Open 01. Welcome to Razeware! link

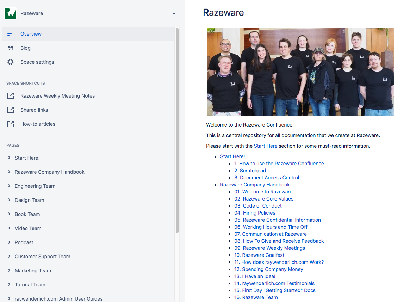click(x=264, y=192)
